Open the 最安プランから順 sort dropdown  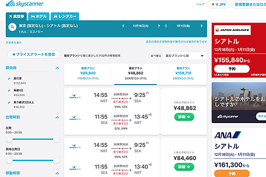[x=185, y=56]
